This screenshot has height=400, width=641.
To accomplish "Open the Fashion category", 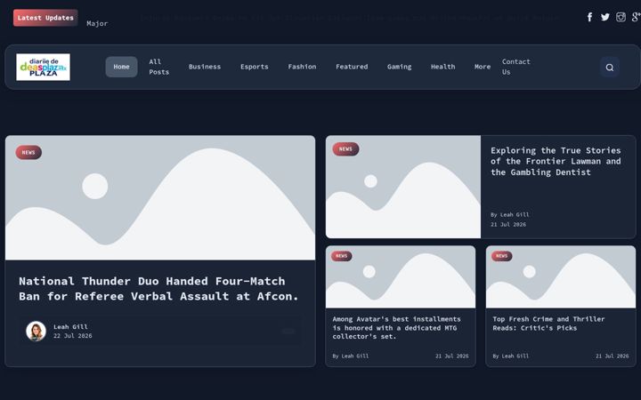I will [x=302, y=67].
